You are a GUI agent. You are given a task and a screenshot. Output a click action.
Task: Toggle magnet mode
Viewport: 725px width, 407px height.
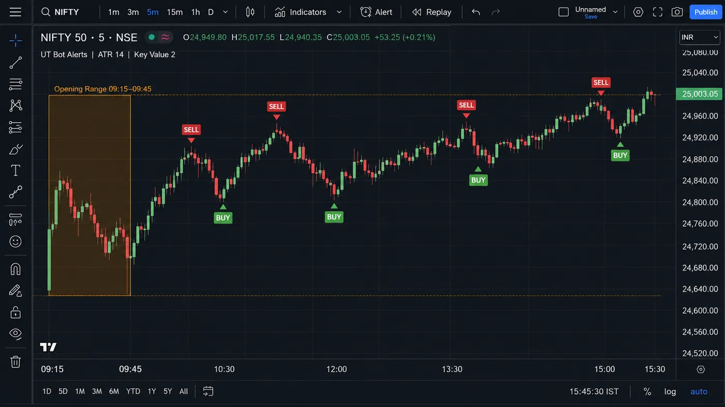(x=16, y=269)
